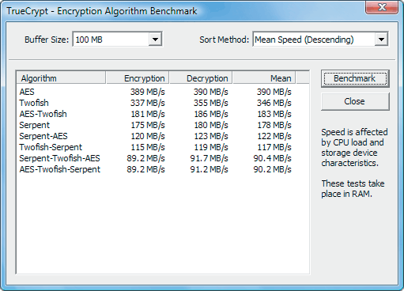The image size is (404, 291).
Task: Expand the Sort Method dropdown arrow
Action: point(381,40)
